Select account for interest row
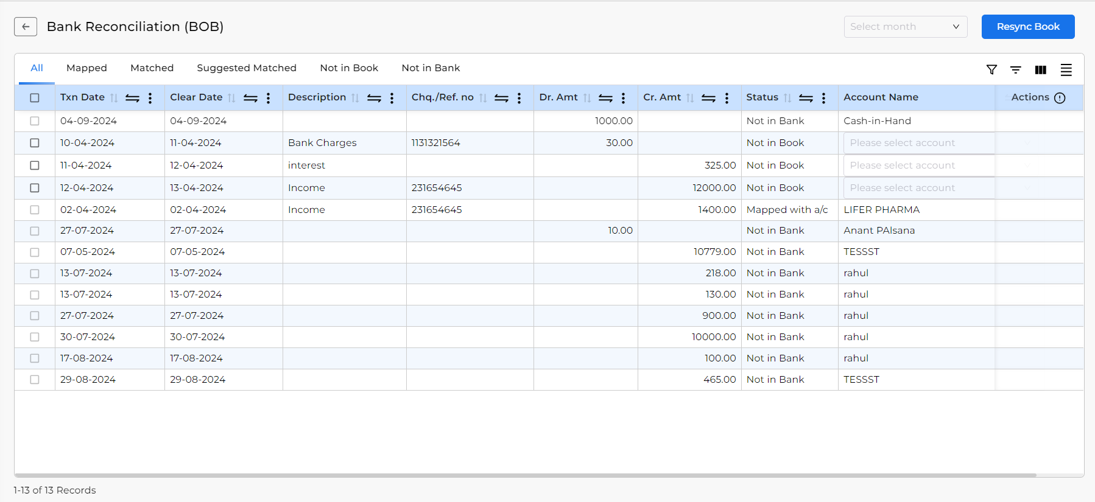Screen dimensions: 1095x502 (x=918, y=166)
